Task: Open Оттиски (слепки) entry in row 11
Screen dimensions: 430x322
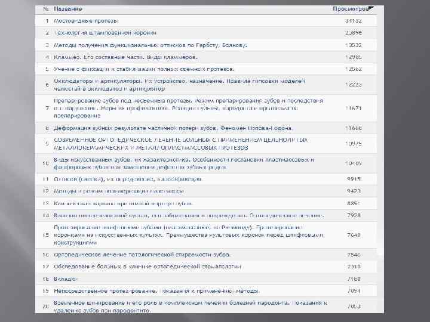Action: point(128,179)
